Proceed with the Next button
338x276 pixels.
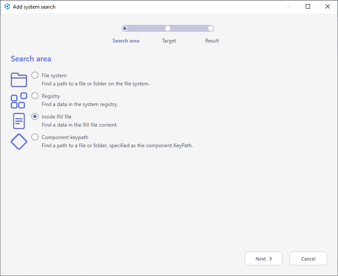[x=264, y=258]
